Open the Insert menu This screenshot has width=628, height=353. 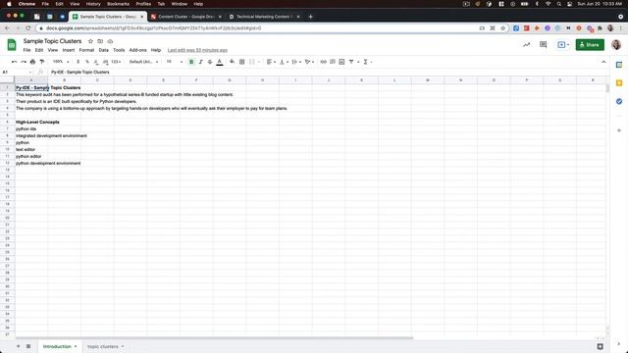click(x=69, y=50)
